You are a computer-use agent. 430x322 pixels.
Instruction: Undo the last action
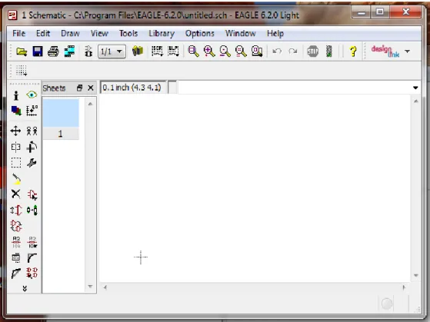[x=277, y=51]
